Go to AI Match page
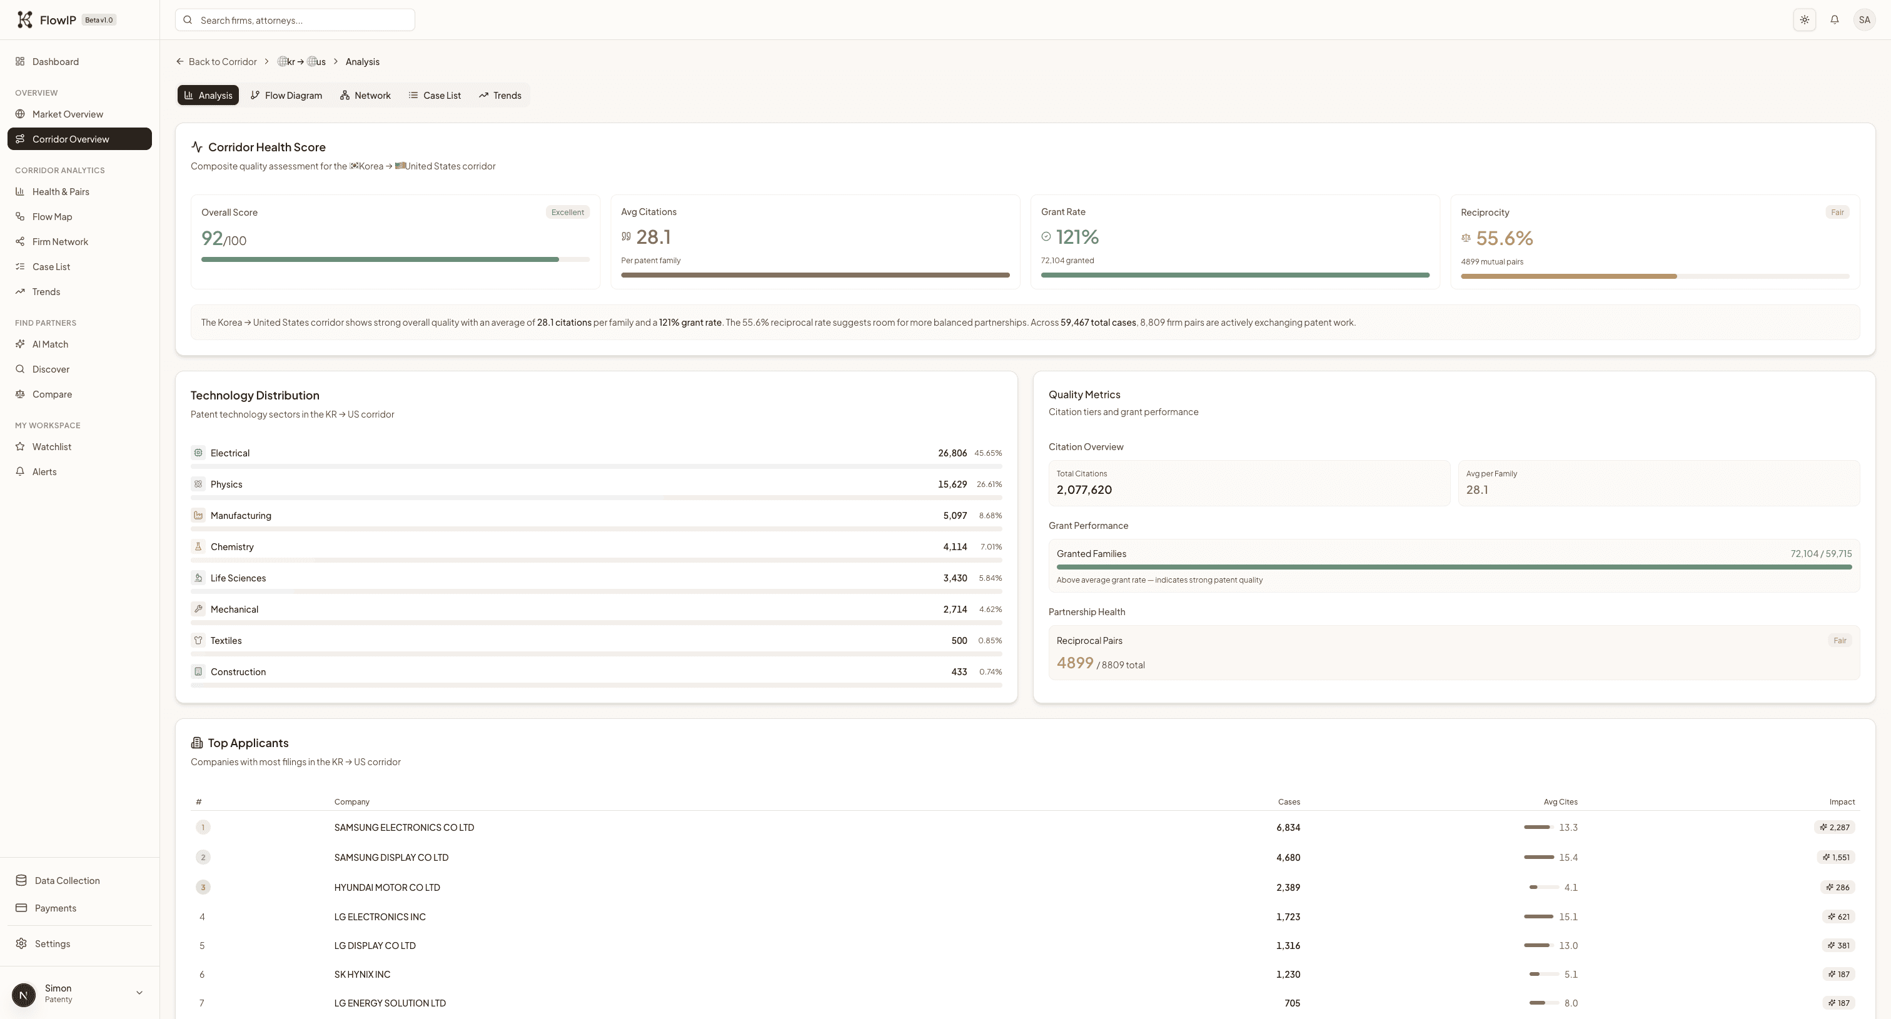Screen dimensions: 1891x1019 point(50,344)
